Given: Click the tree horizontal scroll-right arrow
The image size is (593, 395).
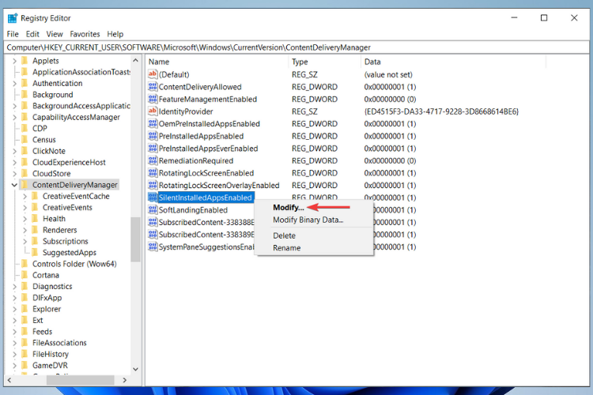Looking at the screenshot, I should click(125, 380).
